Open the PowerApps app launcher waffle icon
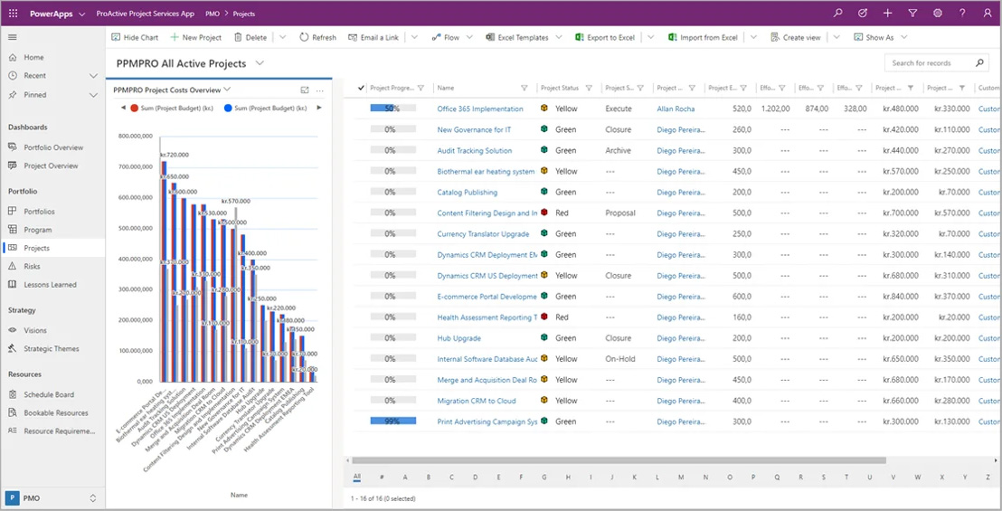 [x=14, y=14]
